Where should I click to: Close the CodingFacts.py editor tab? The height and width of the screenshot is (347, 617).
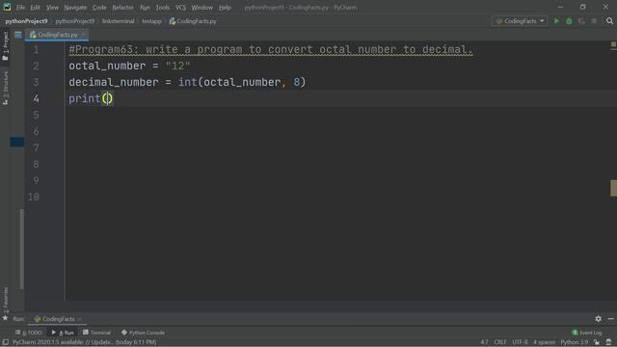83,35
